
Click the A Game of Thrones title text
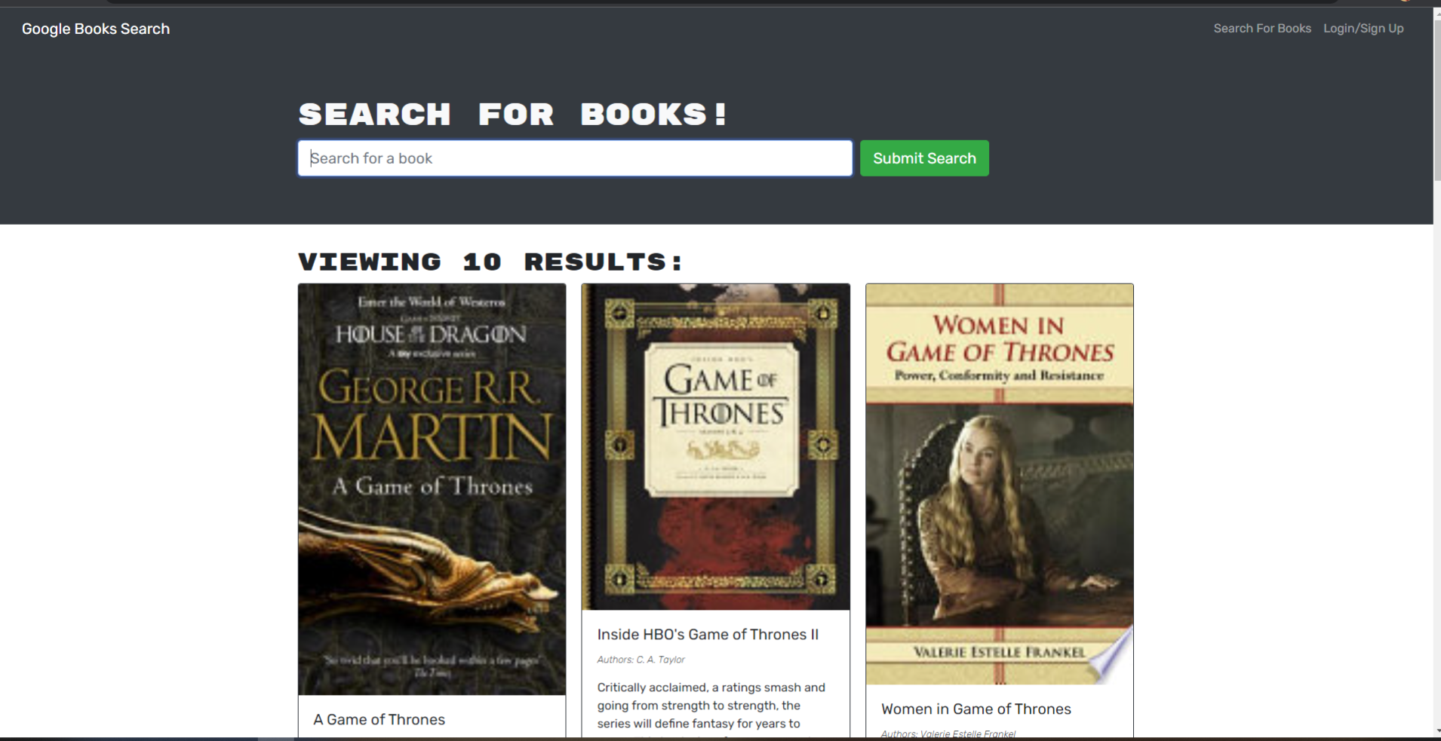click(x=379, y=719)
